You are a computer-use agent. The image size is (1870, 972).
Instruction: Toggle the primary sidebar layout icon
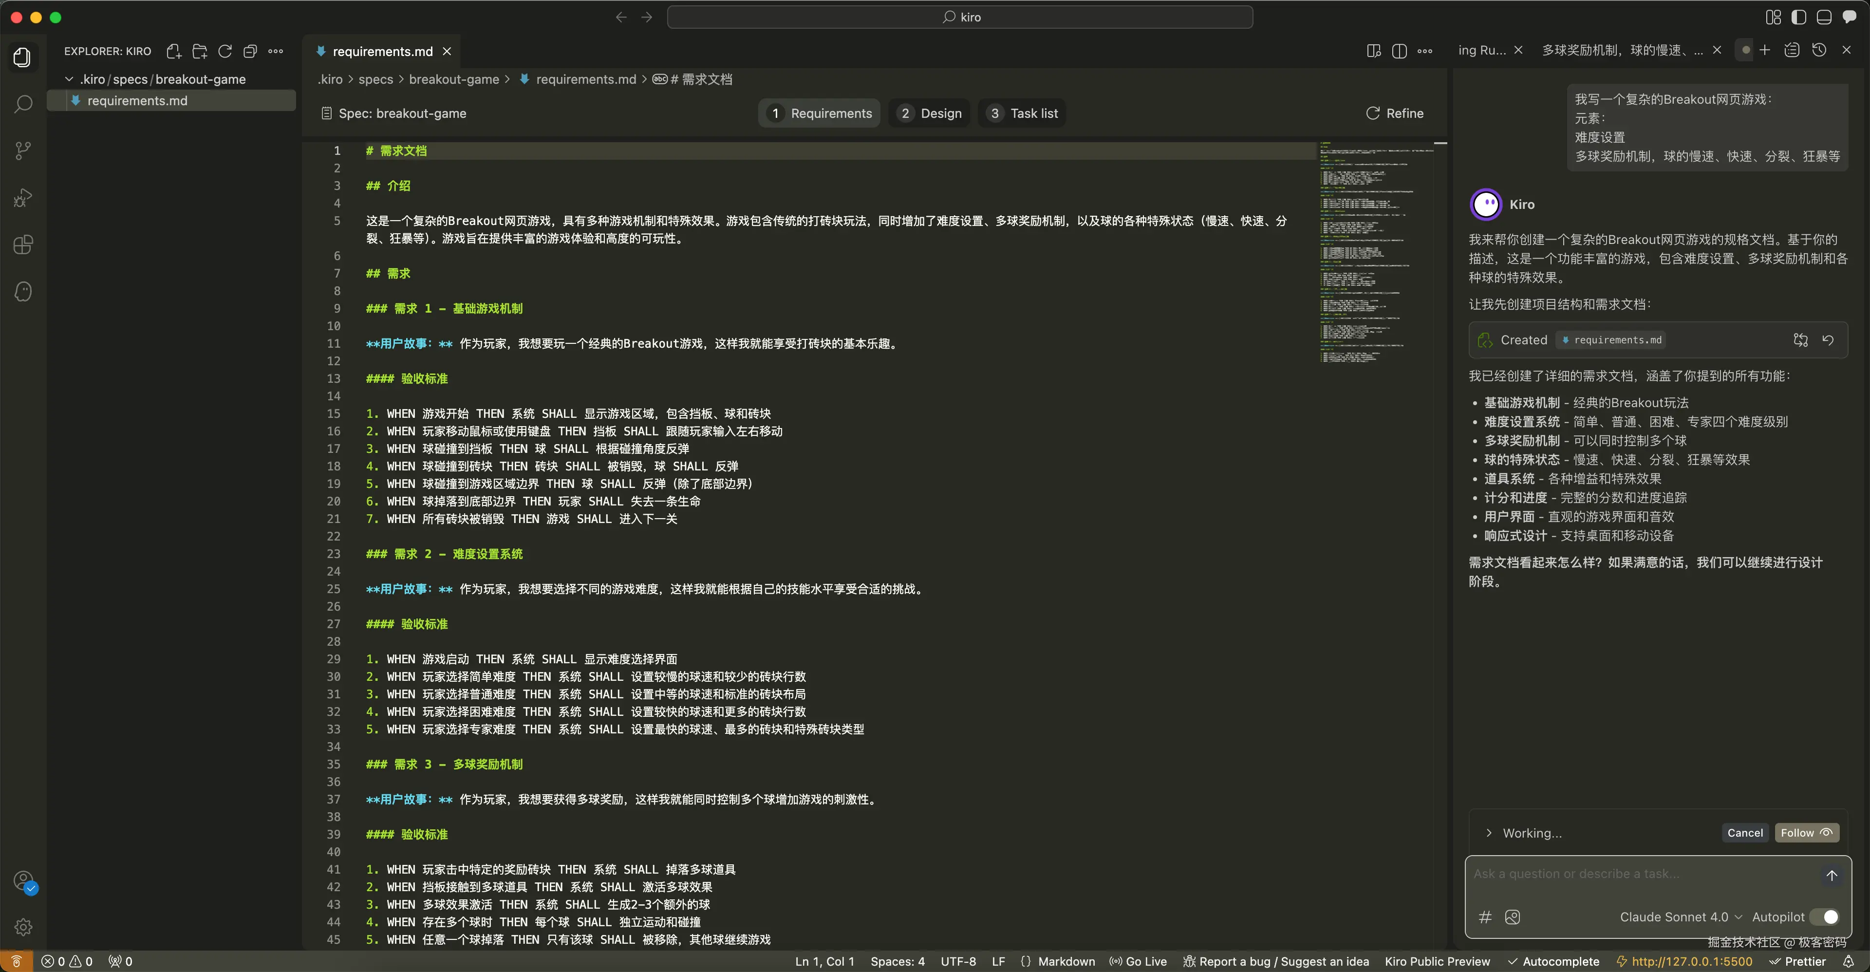pos(1799,18)
